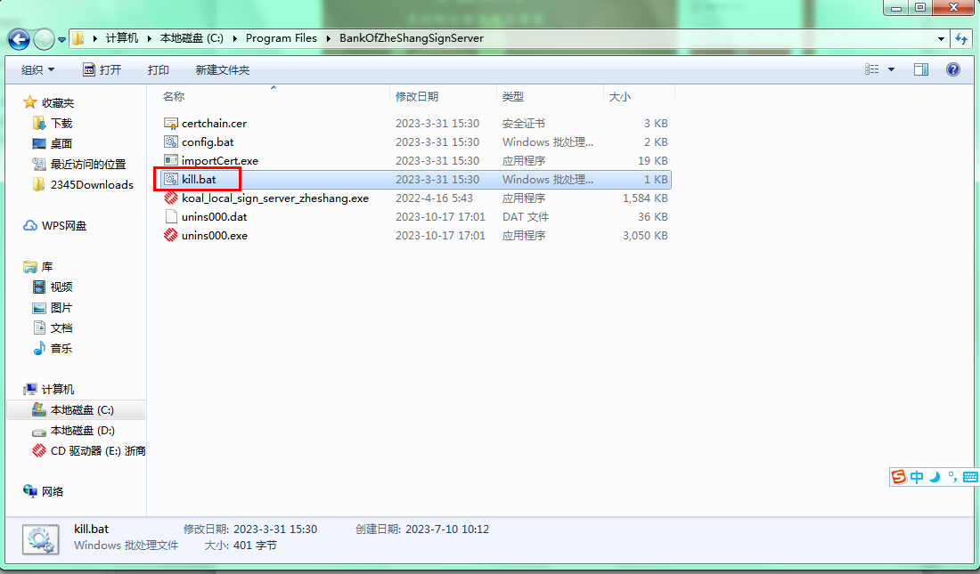Select the config.bat file icon

click(171, 141)
